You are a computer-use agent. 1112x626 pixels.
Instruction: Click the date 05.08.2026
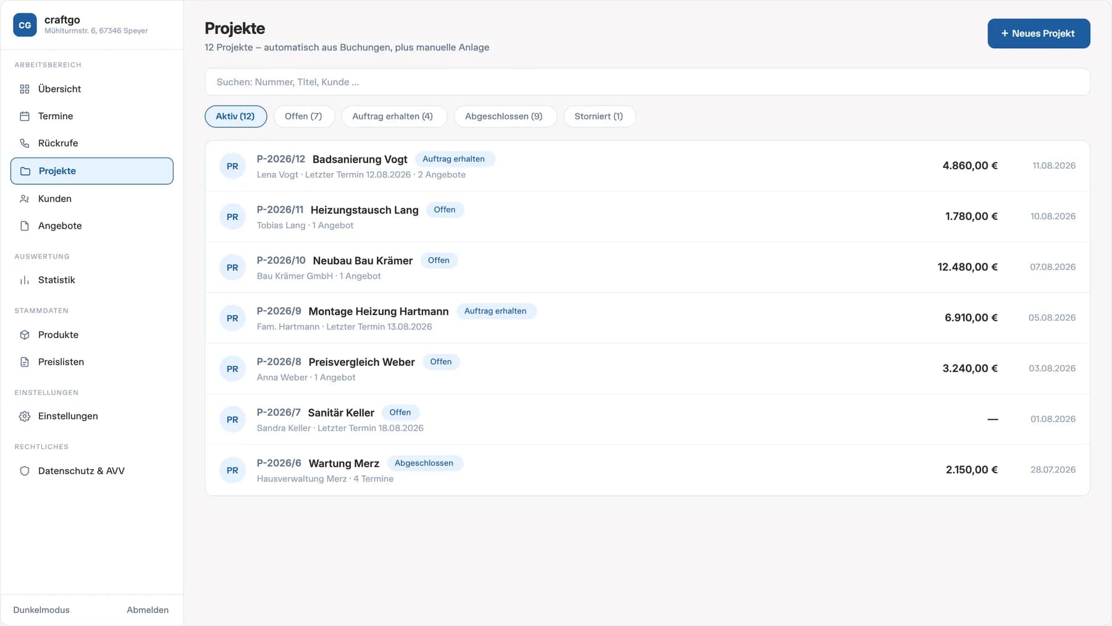1052,318
